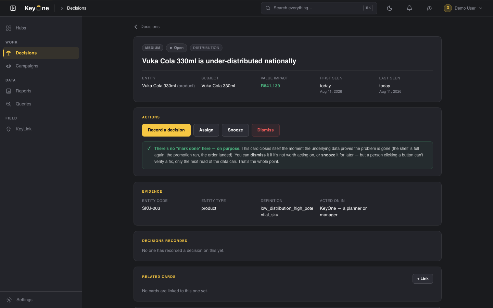Click Record a decision button

(x=166, y=130)
